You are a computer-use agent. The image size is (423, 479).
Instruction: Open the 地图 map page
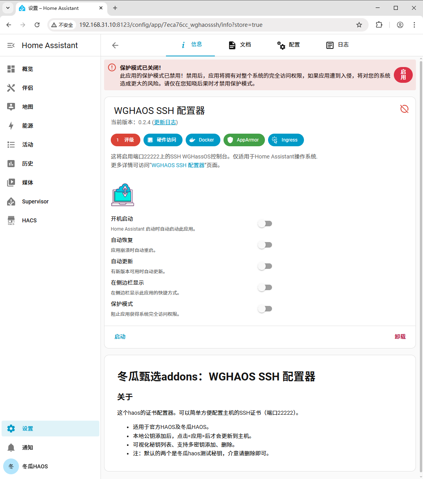point(50,107)
